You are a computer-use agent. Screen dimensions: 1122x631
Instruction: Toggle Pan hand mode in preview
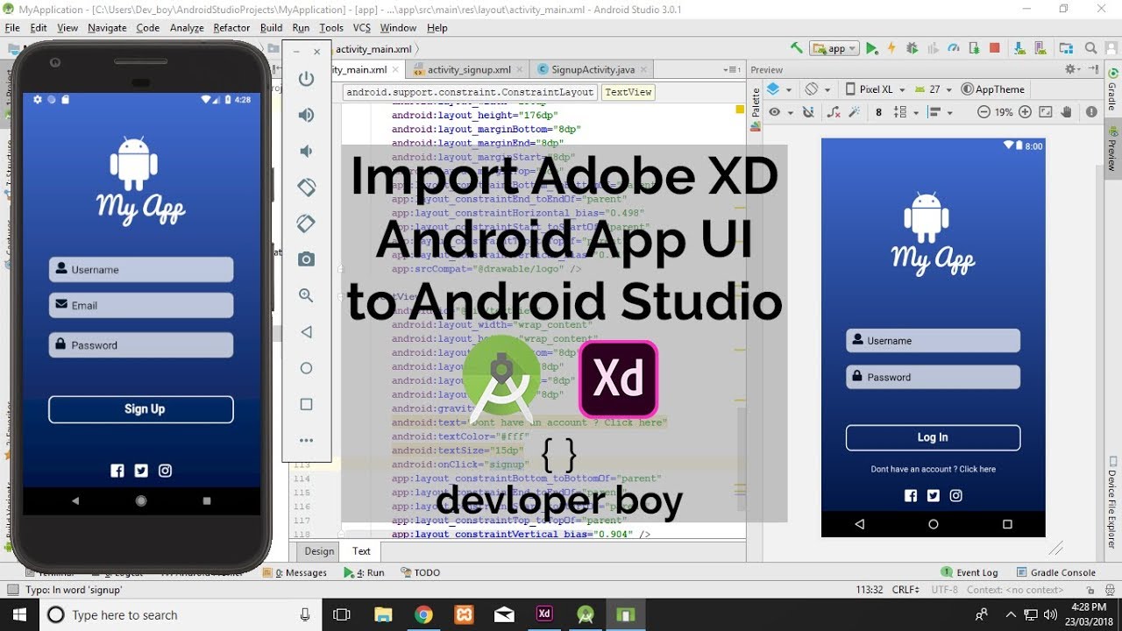click(1067, 112)
